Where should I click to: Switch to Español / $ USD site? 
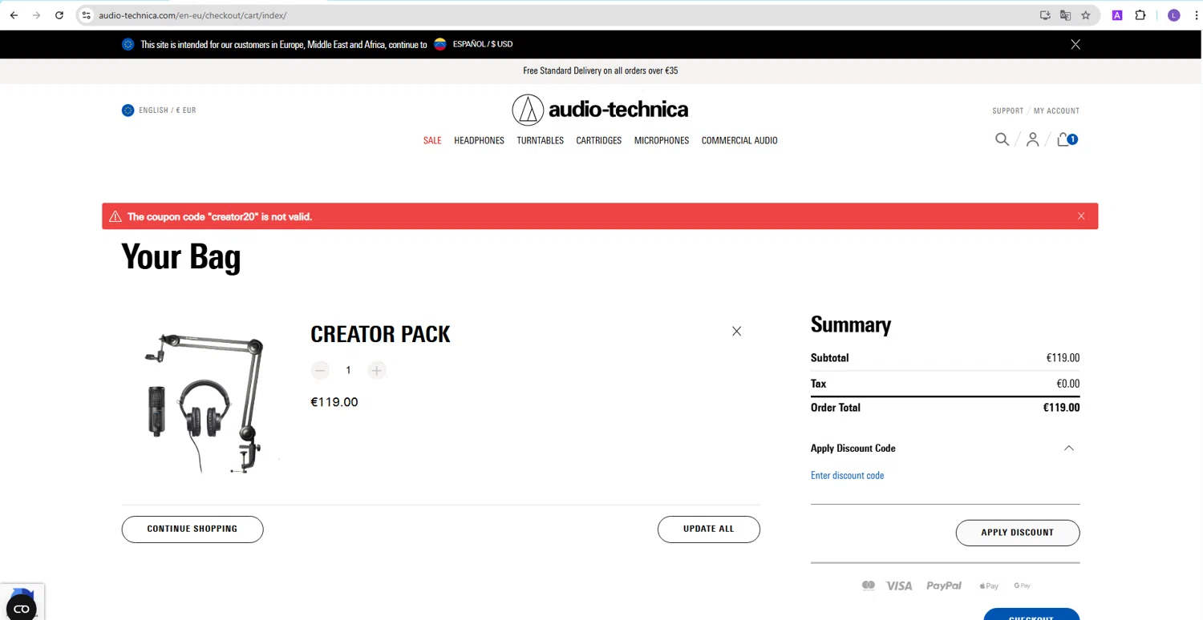click(473, 44)
